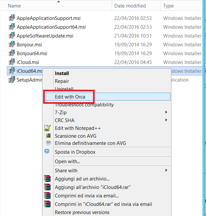Click the AppleApplicationSupport.msi file icon

click(12, 18)
